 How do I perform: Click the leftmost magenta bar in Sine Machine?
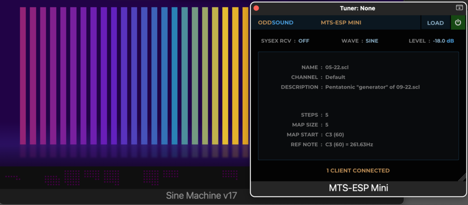pos(23,76)
